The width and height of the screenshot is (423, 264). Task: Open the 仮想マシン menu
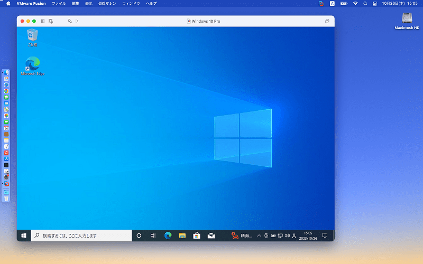point(107,4)
